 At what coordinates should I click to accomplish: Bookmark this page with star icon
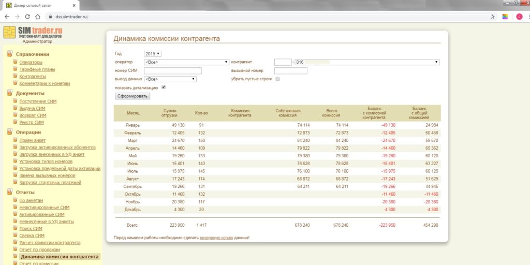(493, 17)
